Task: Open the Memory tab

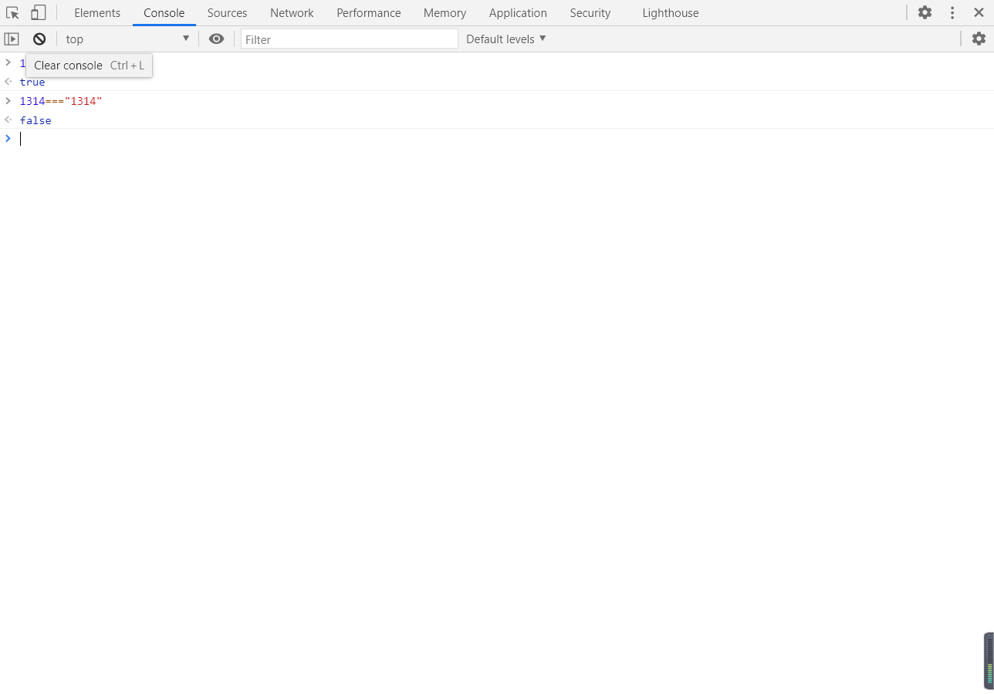Action: 445,13
